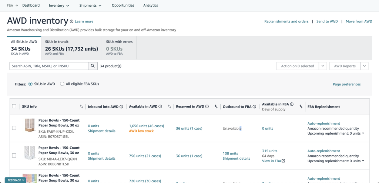Check the box for SKU MD4A-LER7-Q6XN row
Image resolution: width=379 pixels, height=183 pixels.
(x=14, y=156)
